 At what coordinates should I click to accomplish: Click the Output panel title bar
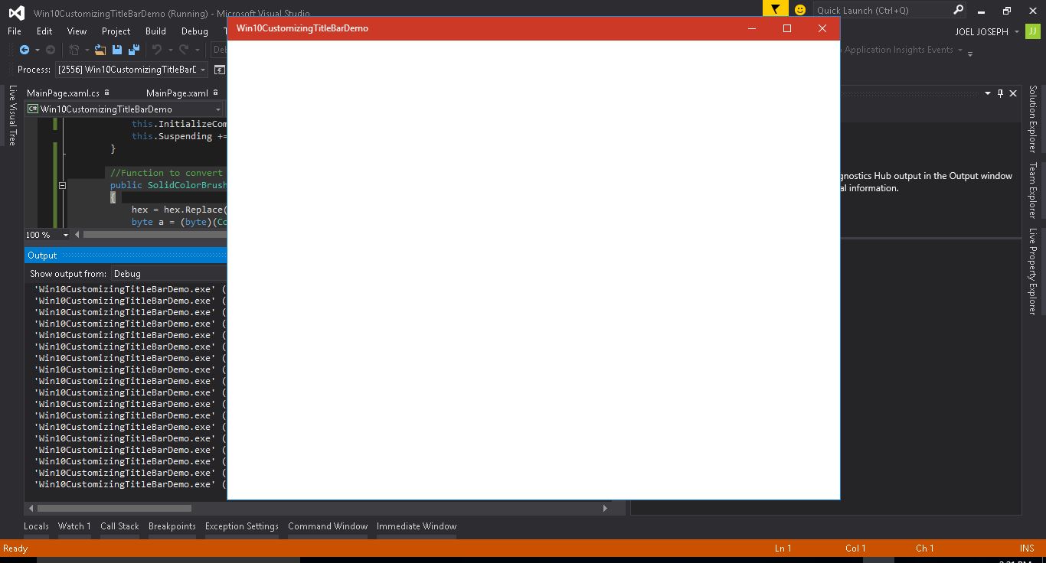tap(126, 255)
